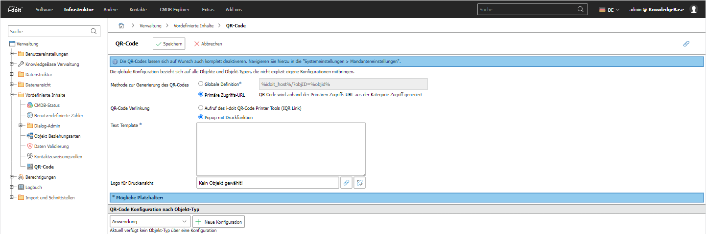Screen dimensions: 706x234
Task: Click the Speichern button
Action: point(169,44)
